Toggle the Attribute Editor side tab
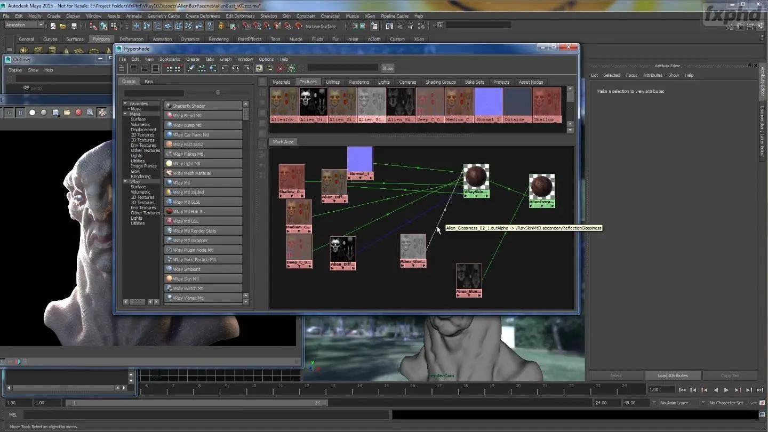Image resolution: width=768 pixels, height=432 pixels. [762, 83]
